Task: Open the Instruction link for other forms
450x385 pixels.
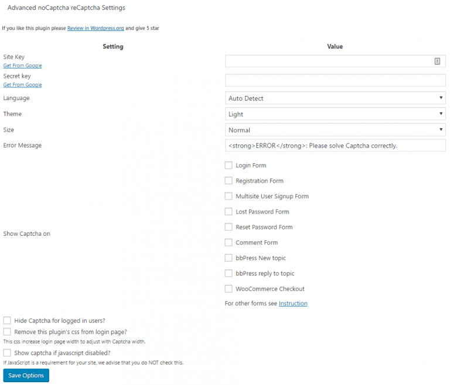Action: [x=293, y=303]
